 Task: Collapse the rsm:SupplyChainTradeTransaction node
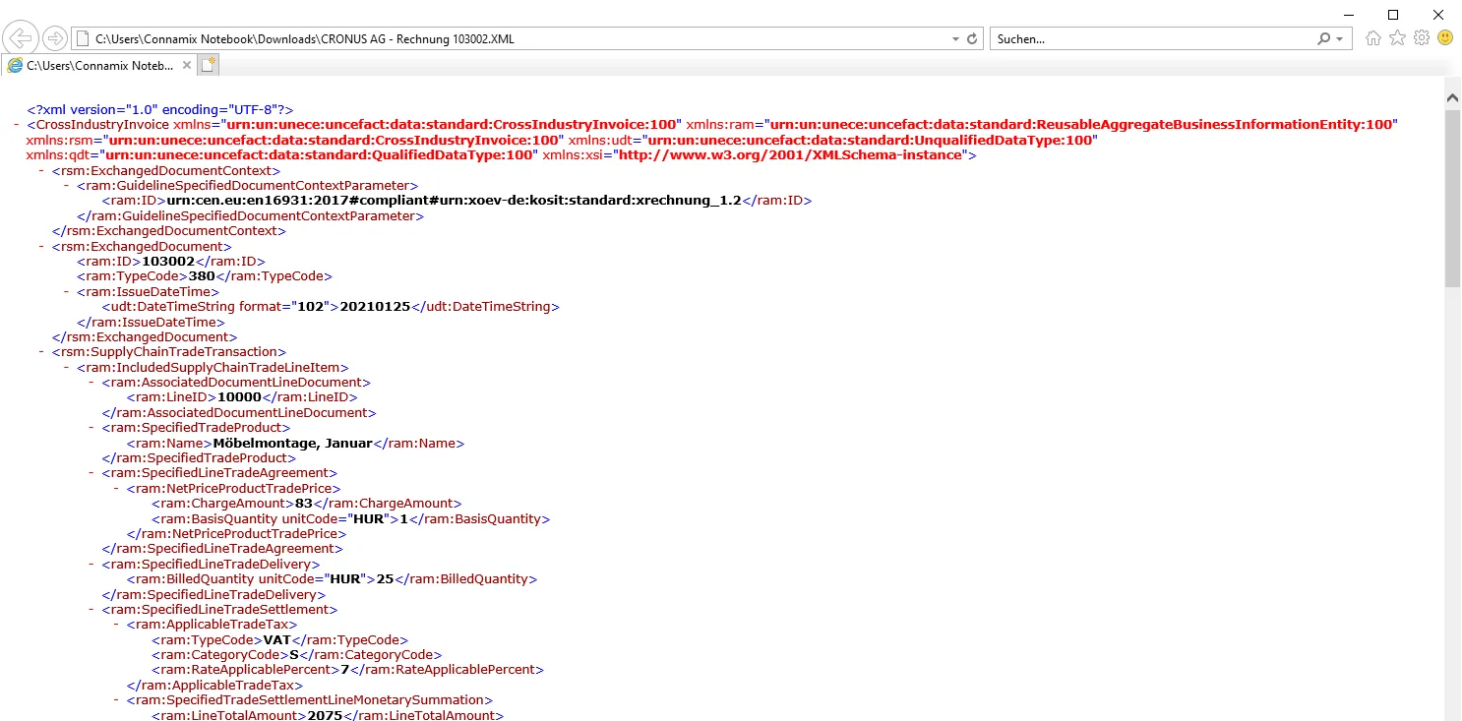point(42,352)
